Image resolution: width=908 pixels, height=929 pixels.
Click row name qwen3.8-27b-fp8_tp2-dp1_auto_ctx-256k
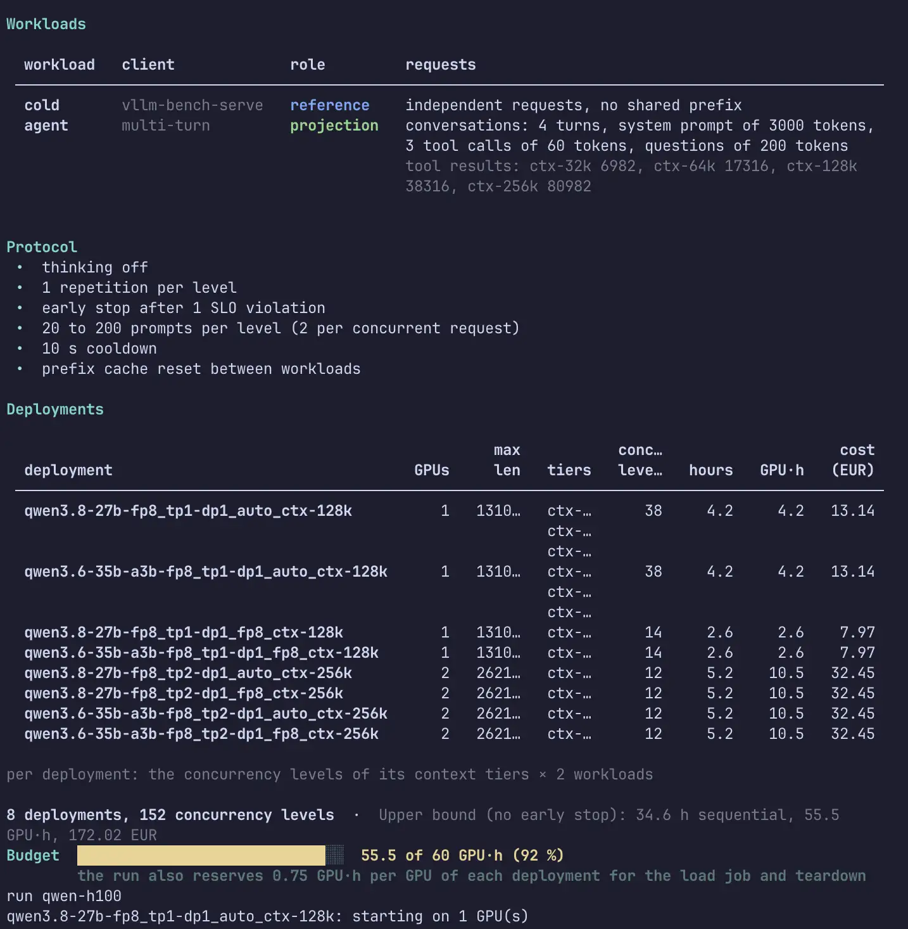[188, 673]
